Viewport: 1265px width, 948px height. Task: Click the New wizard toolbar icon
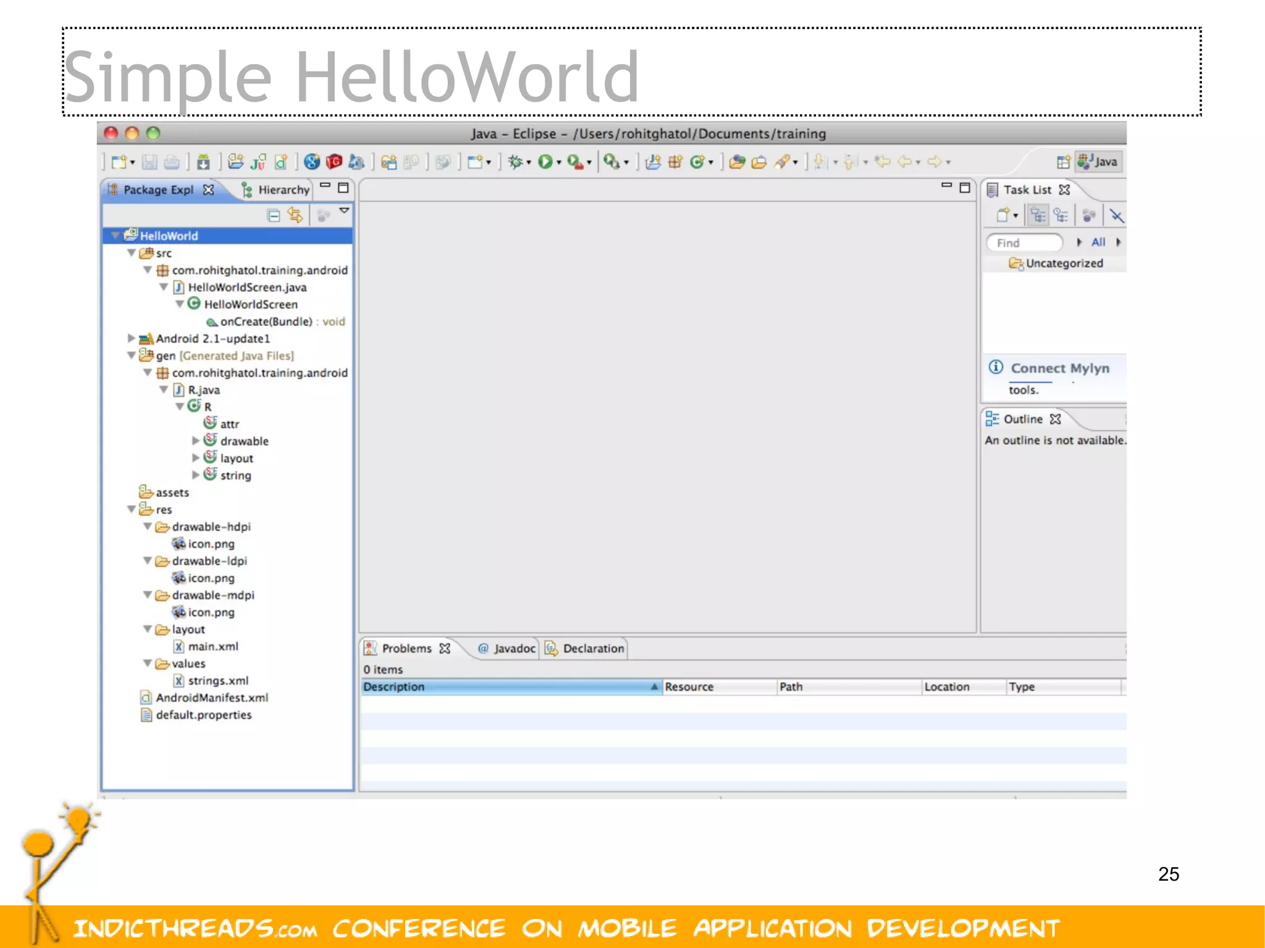(x=119, y=162)
